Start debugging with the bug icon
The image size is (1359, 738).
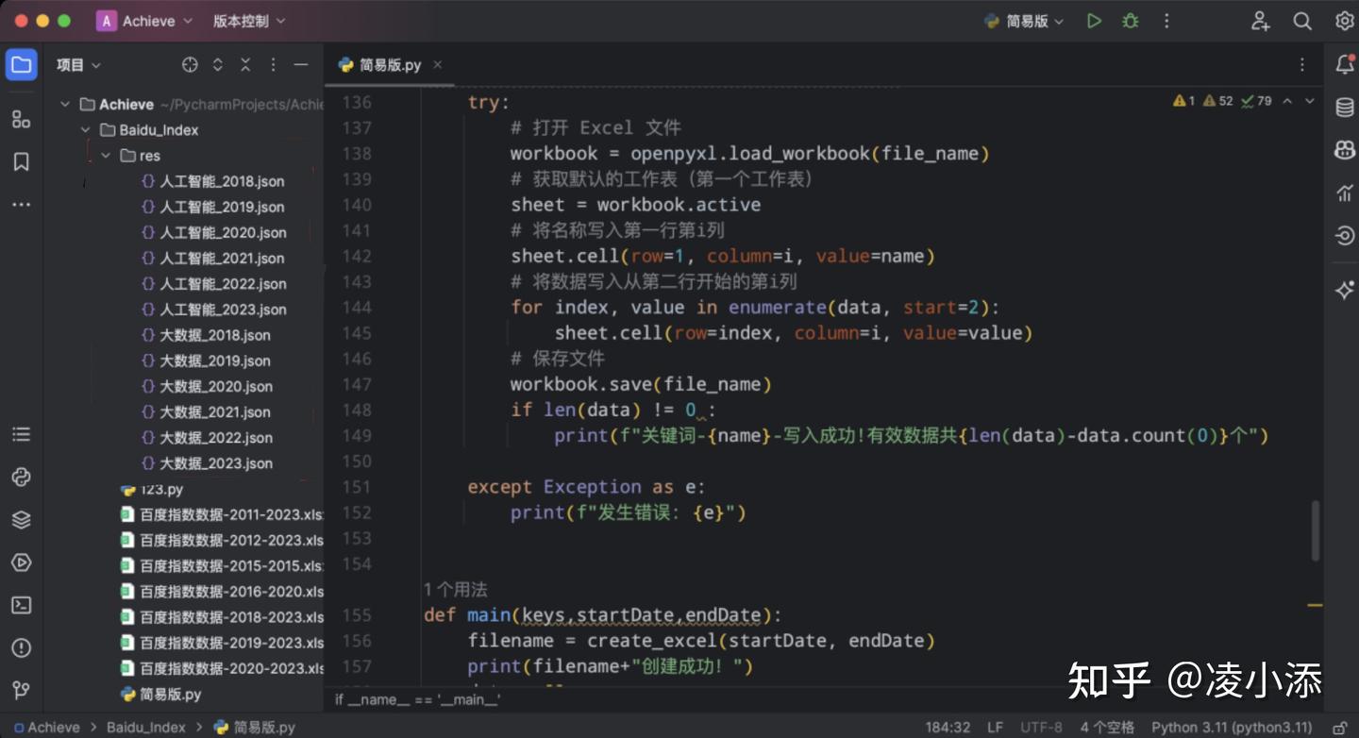[1130, 20]
